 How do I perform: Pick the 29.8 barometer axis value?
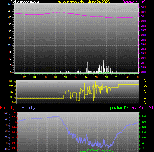point(143,26)
